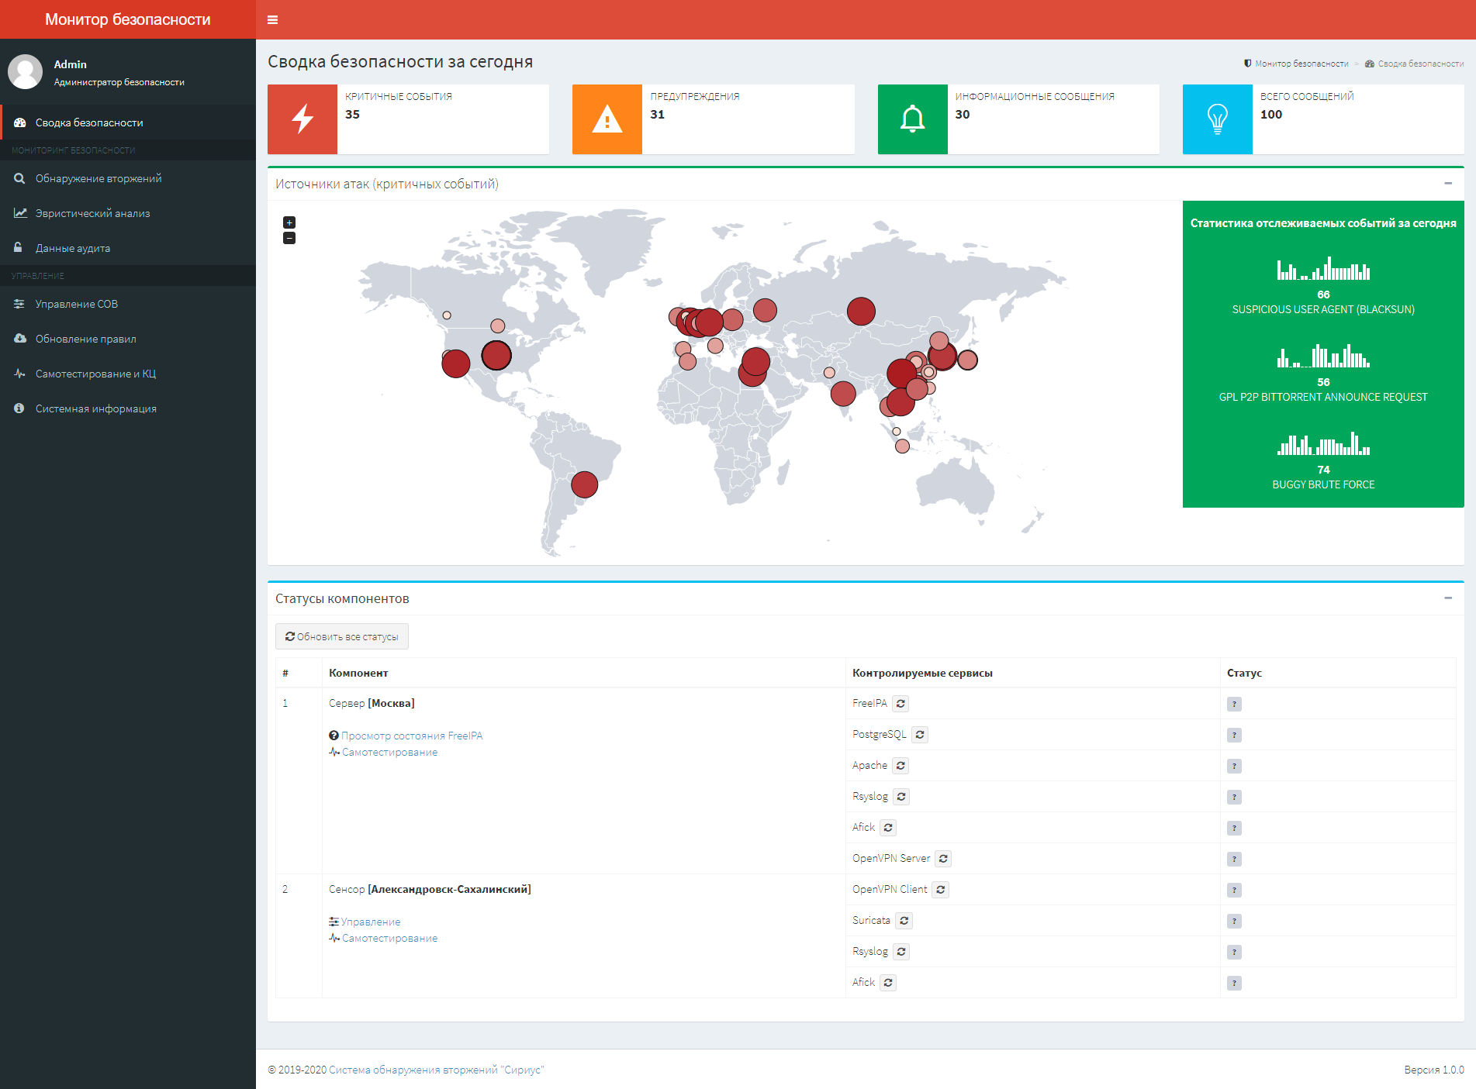Zoom in the attack map
The width and height of the screenshot is (1476, 1089).
[x=289, y=222]
